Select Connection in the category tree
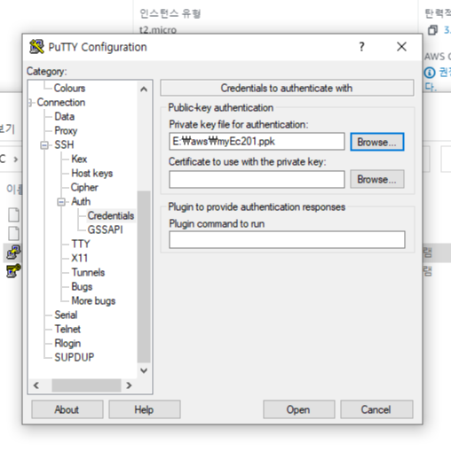 (61, 102)
